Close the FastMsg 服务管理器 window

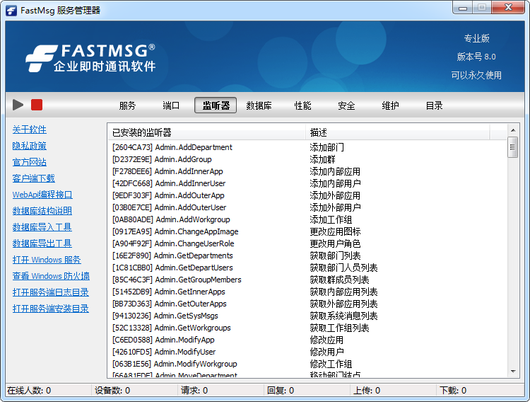[x=507, y=8]
